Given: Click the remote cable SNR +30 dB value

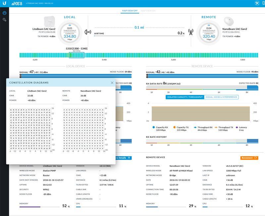Looking at the screenshot, I should coord(230,194).
